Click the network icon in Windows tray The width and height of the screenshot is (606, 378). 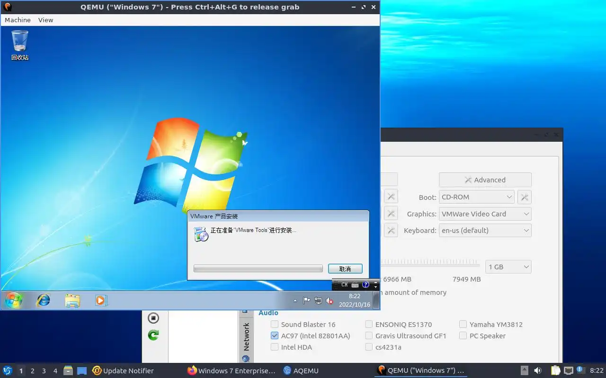click(318, 301)
